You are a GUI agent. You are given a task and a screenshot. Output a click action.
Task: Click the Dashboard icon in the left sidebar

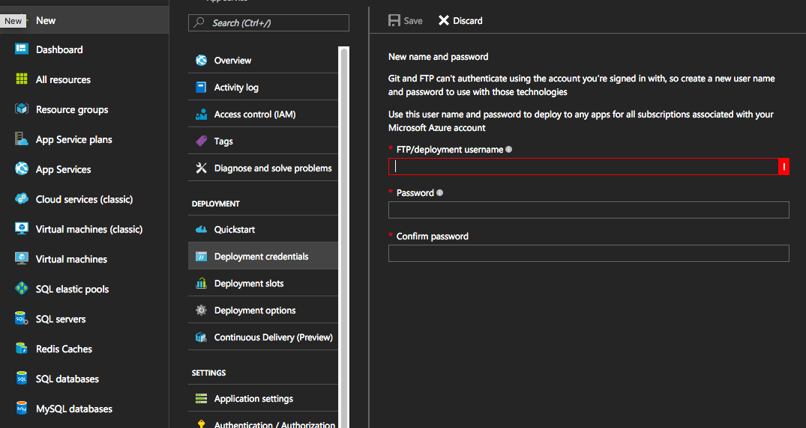tap(22, 49)
